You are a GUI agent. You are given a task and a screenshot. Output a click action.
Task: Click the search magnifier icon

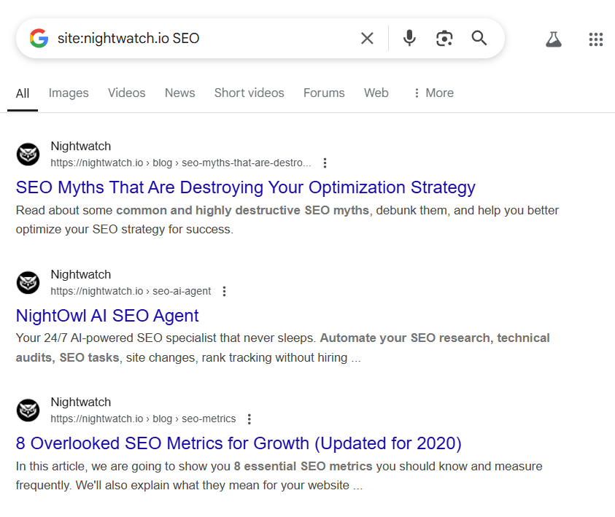pos(479,38)
